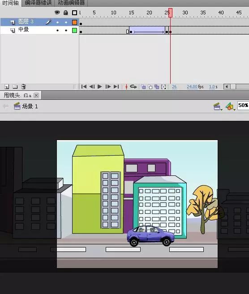Toggle the loop playback icon

coord(133,87)
